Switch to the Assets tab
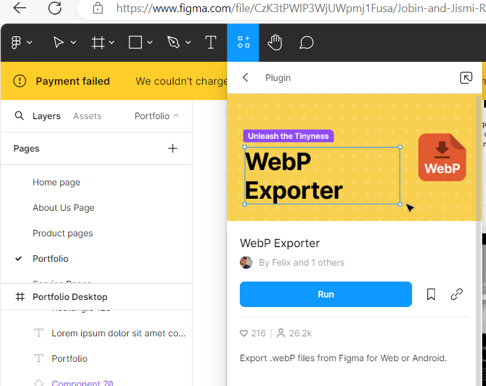 click(x=87, y=116)
